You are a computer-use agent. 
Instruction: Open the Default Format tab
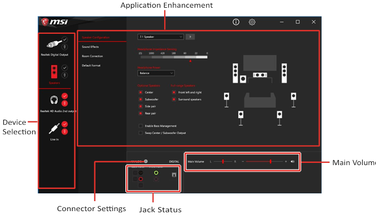91,65
